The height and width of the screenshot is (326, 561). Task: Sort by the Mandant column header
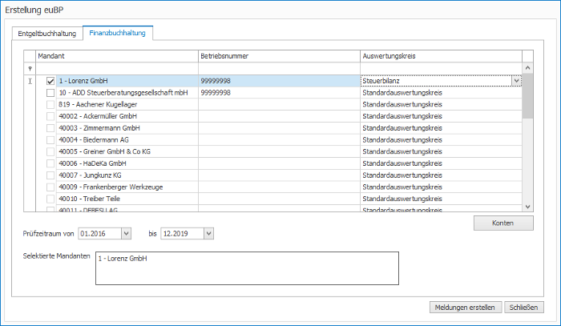pos(117,56)
